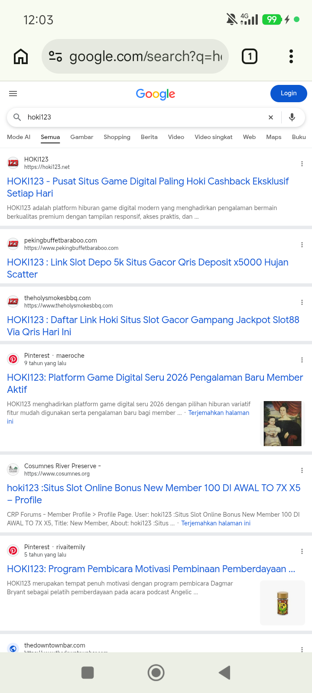The width and height of the screenshot is (312, 693).
Task: Open options for pekingbuffetbaraboo.com result
Action: pos(302,245)
